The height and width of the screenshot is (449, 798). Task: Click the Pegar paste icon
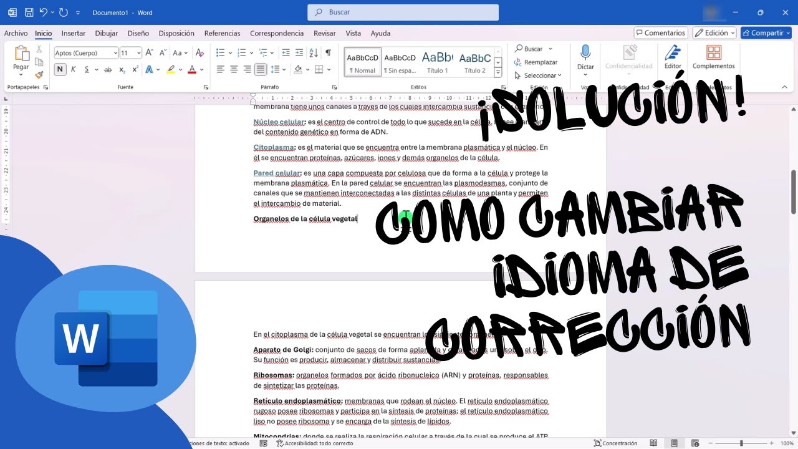(21, 54)
